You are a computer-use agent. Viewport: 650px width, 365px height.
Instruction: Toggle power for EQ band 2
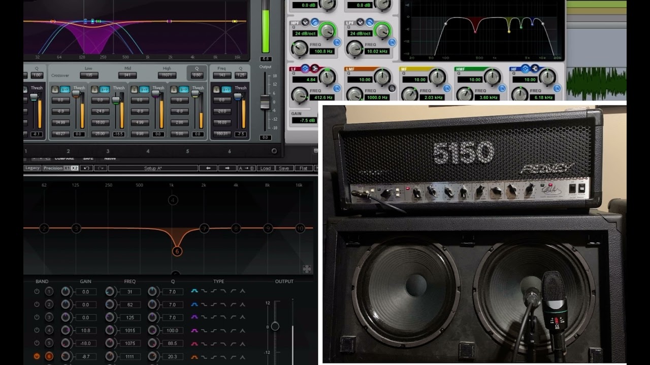(x=37, y=305)
